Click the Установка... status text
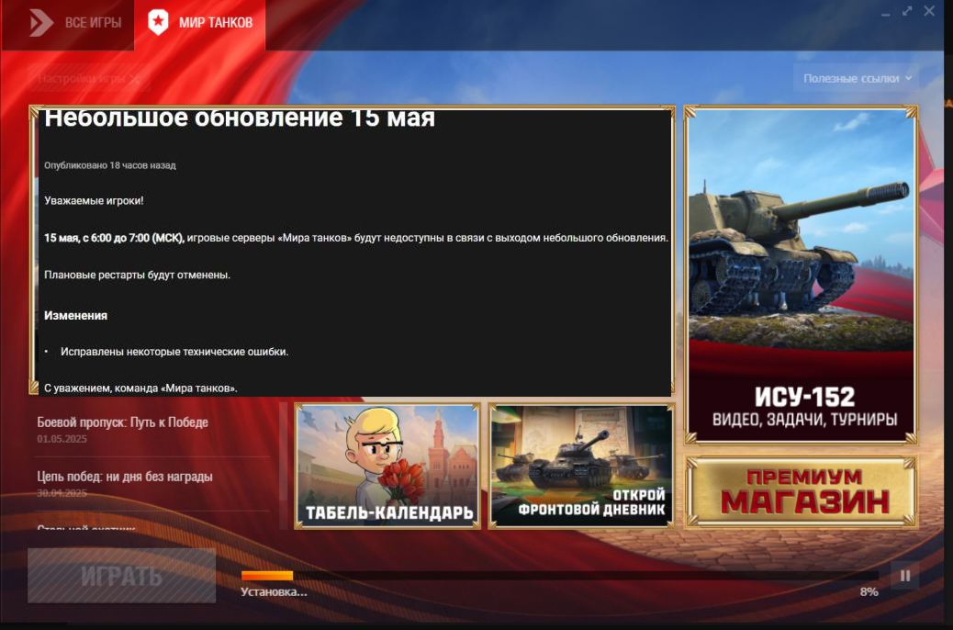 275,591
